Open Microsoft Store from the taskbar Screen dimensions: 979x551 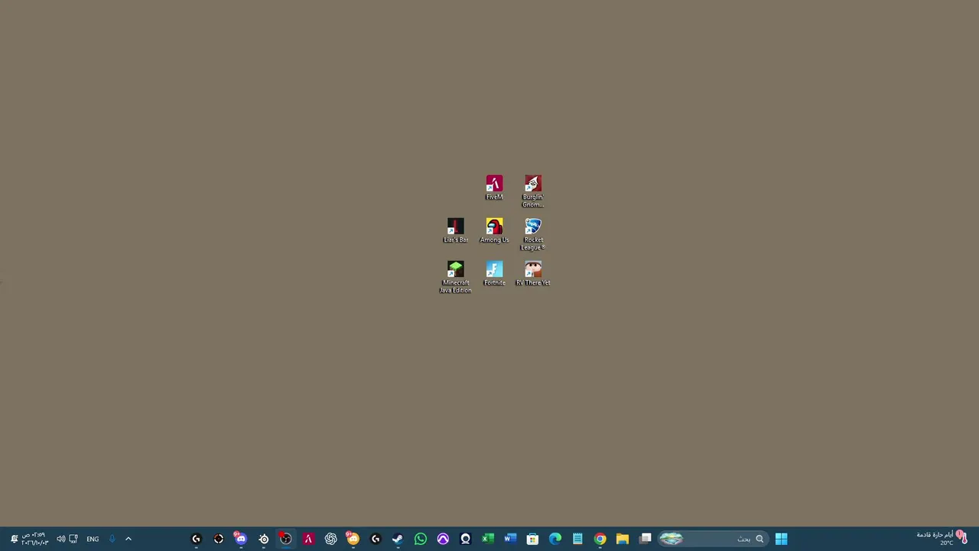point(532,539)
